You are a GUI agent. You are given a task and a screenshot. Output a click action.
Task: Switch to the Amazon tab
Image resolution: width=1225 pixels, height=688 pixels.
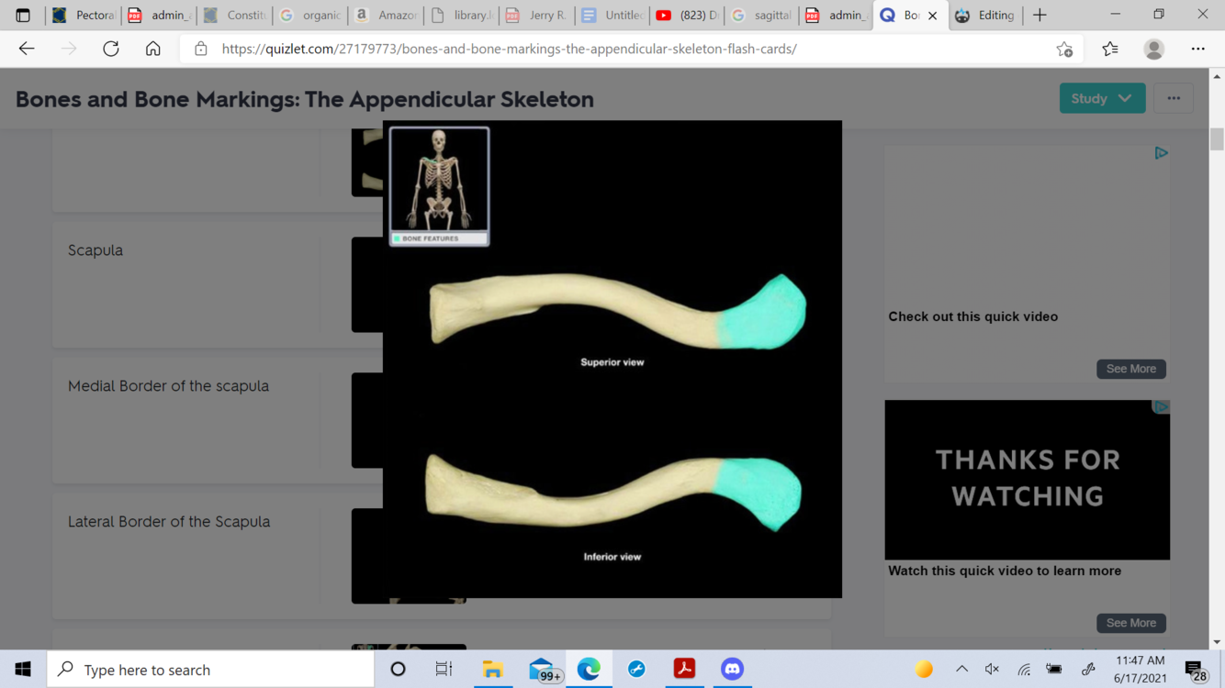387,15
